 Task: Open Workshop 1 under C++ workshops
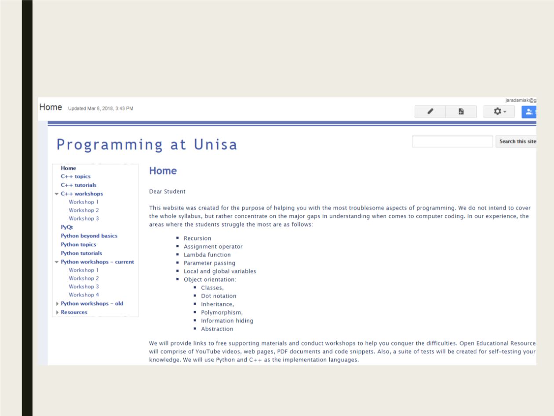[84, 202]
